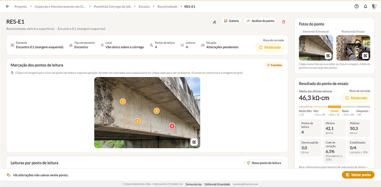Click the back arrow in the top bar
This screenshot has height=187, width=381.
click(x=7, y=6)
